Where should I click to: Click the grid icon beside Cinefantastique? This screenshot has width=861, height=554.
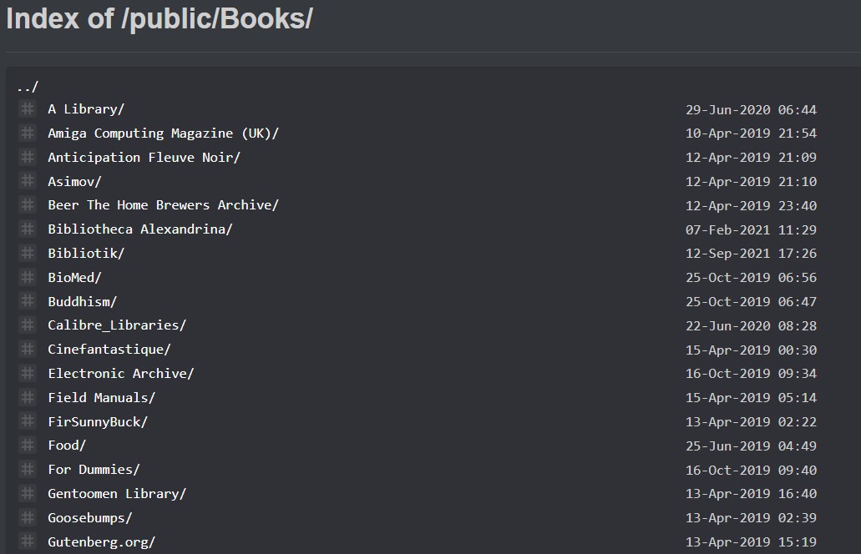tap(27, 349)
